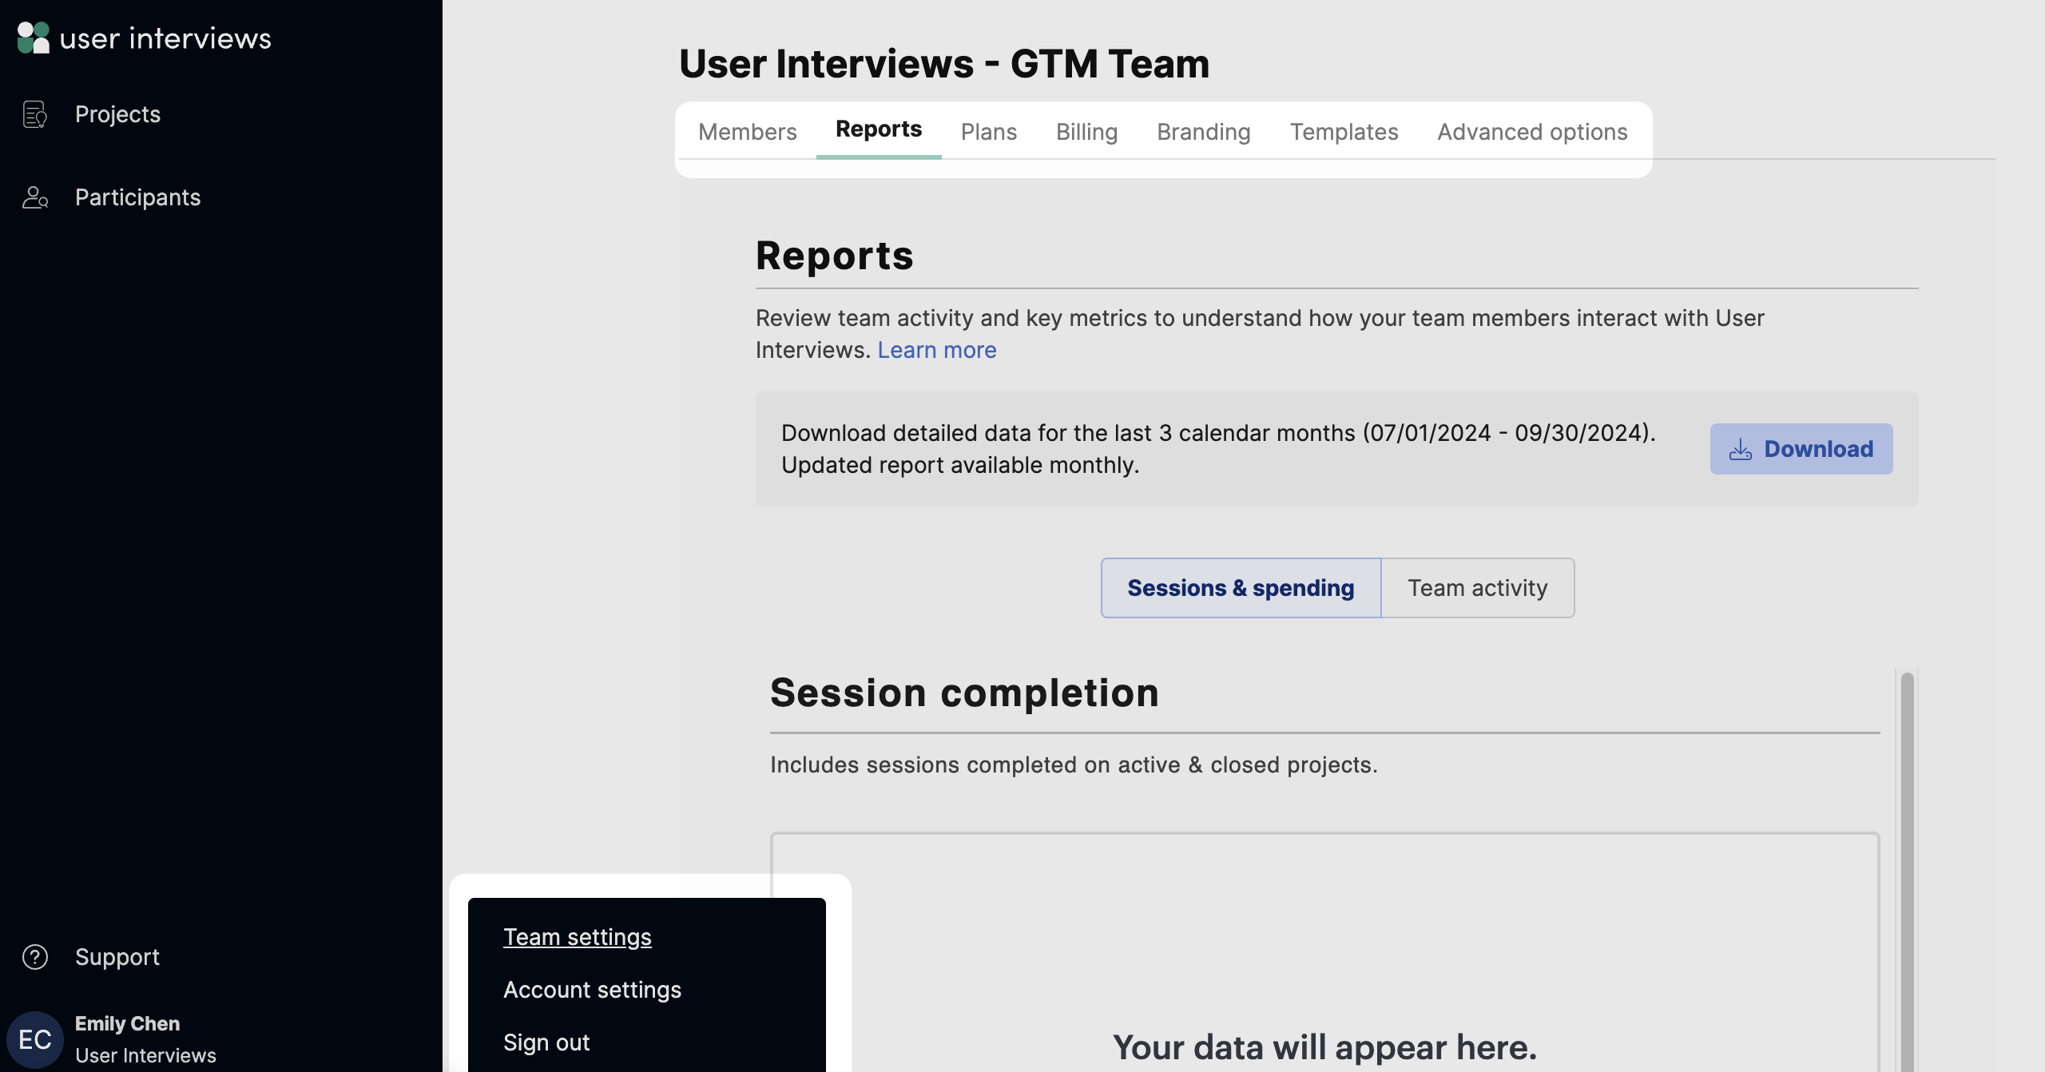Screen dimensions: 2045x1072
Task: Click the User Interviews label under Emily Chen
Action: tap(145, 1055)
